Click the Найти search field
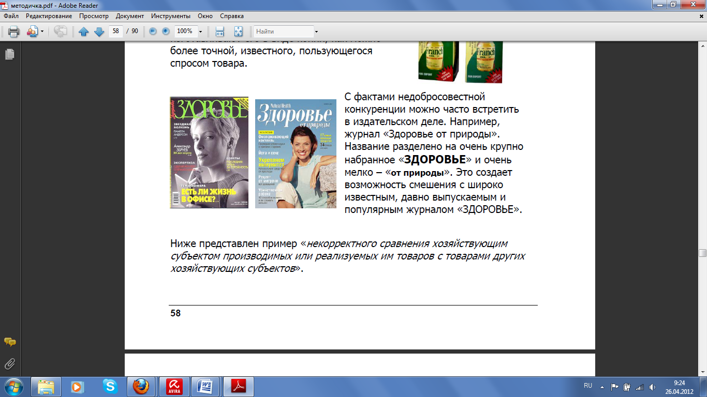Viewport: 707px width, 397px height. pyautogui.click(x=283, y=32)
